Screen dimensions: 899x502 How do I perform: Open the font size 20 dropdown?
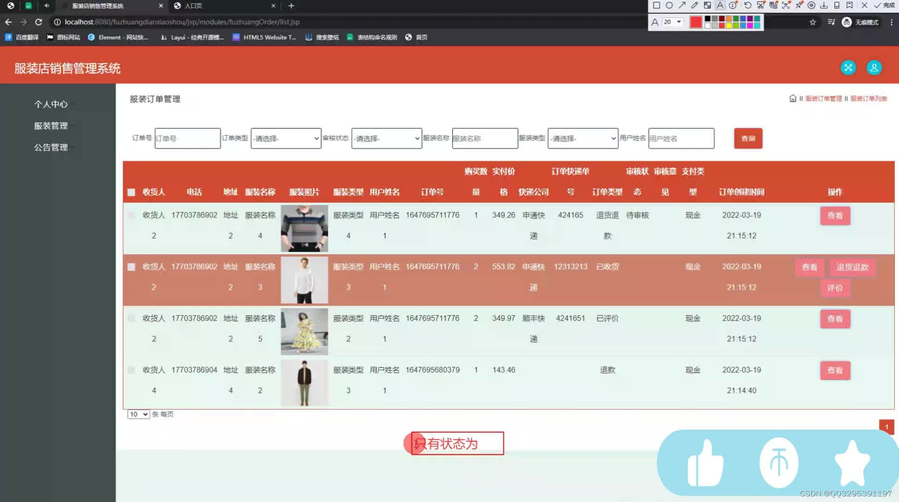(673, 22)
